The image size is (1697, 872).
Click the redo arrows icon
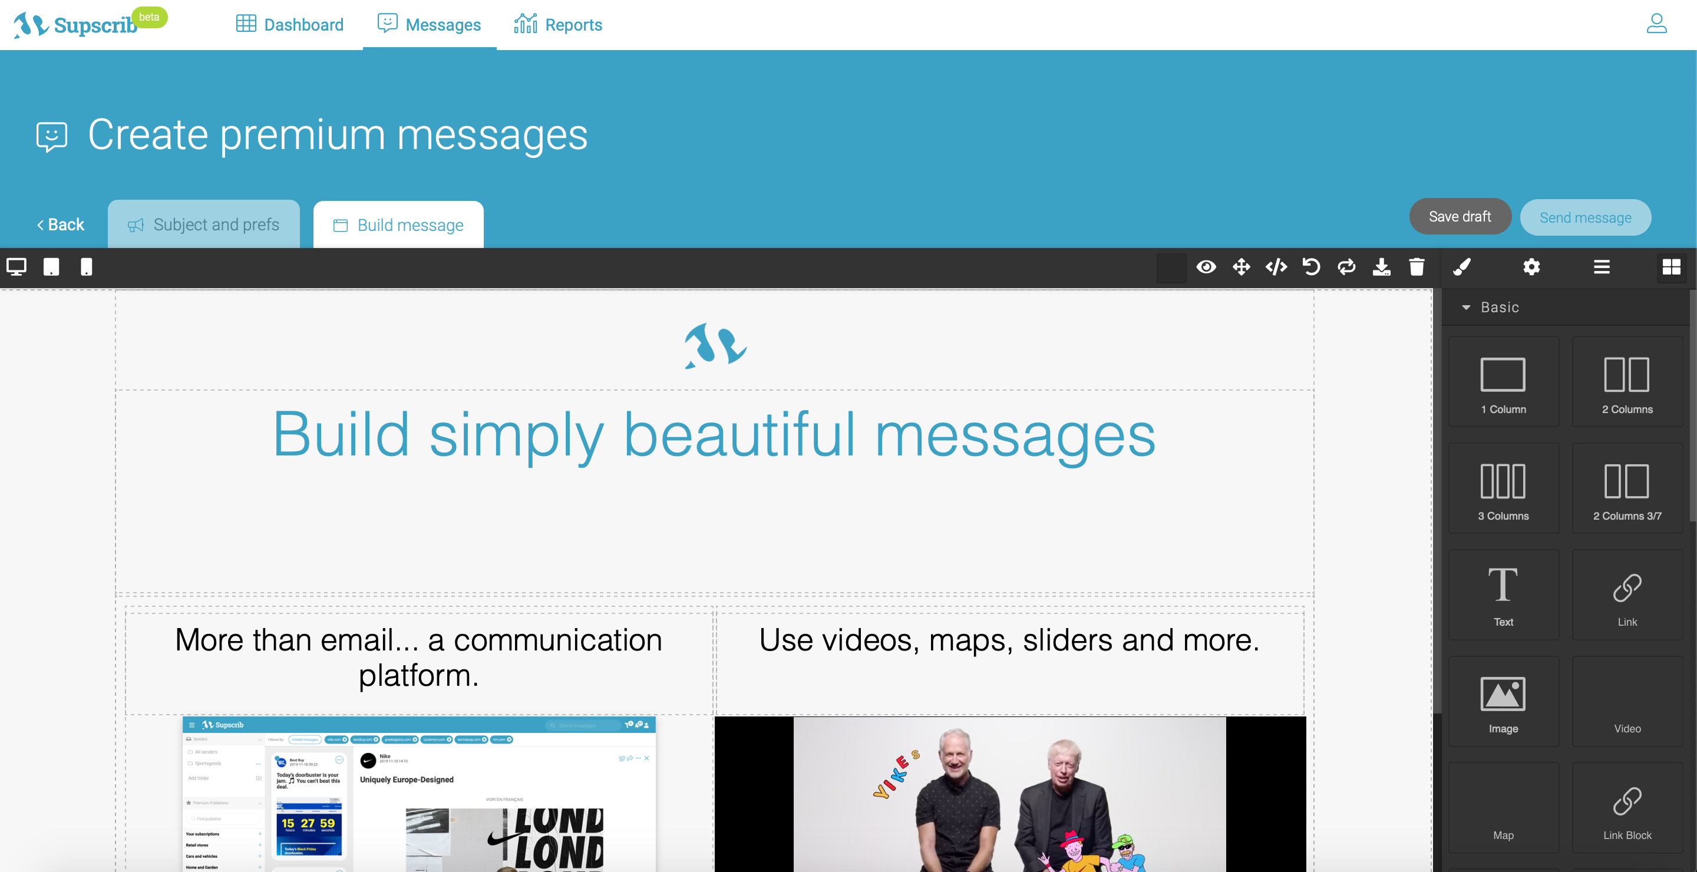1346,267
